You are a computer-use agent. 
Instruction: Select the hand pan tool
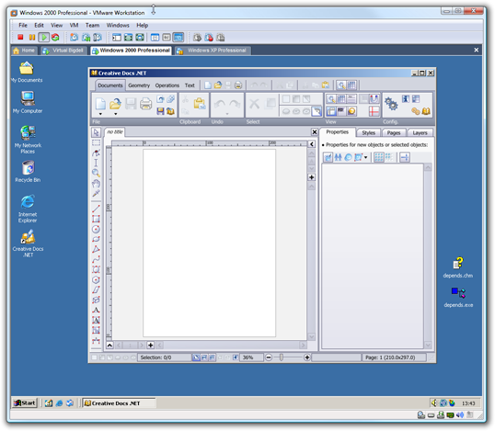tap(96, 183)
